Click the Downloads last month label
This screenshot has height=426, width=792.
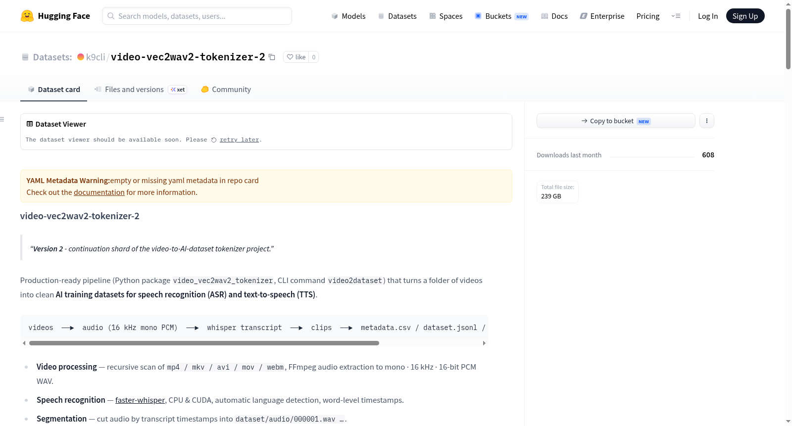coord(569,155)
